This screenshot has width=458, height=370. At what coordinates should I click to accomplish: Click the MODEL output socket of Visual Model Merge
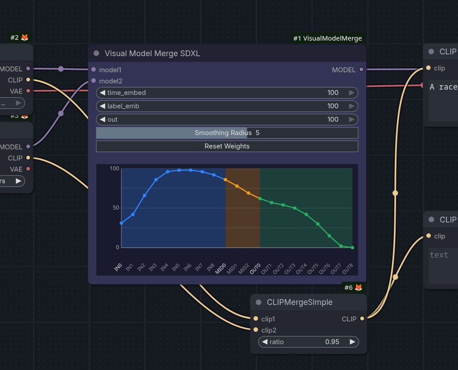click(x=361, y=70)
